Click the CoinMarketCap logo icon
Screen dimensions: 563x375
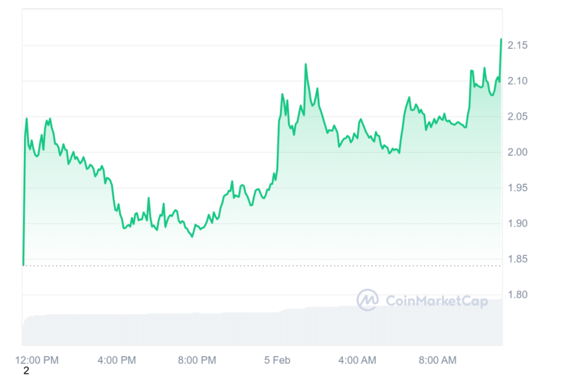368,300
